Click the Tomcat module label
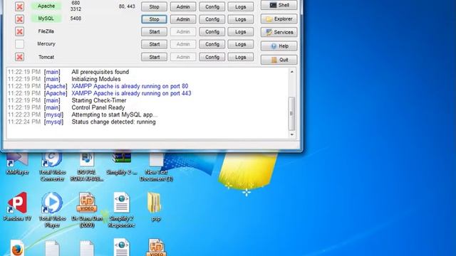Viewport: 456px width, 256px height. tap(46, 57)
